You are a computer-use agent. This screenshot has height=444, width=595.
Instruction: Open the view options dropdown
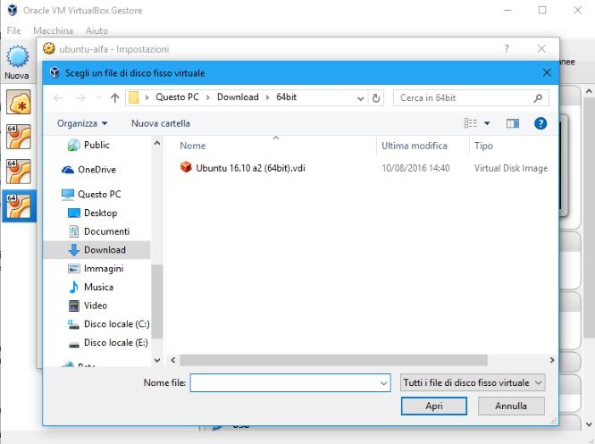pyautogui.click(x=487, y=123)
